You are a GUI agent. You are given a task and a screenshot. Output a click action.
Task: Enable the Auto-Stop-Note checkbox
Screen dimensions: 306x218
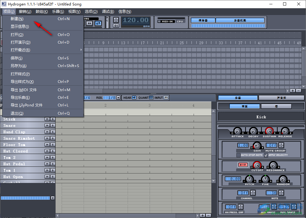[238, 155]
